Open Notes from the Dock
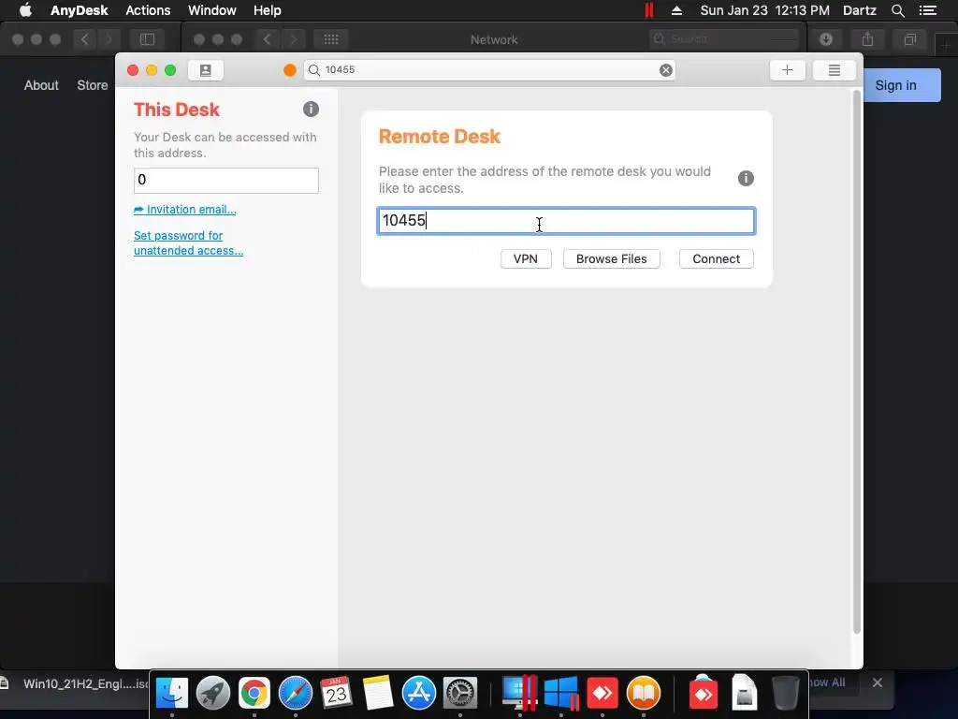The image size is (958, 719). pos(378,694)
